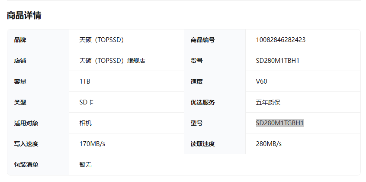Click item number SD280M1TBH1
The image size is (366, 182).
pos(278,61)
